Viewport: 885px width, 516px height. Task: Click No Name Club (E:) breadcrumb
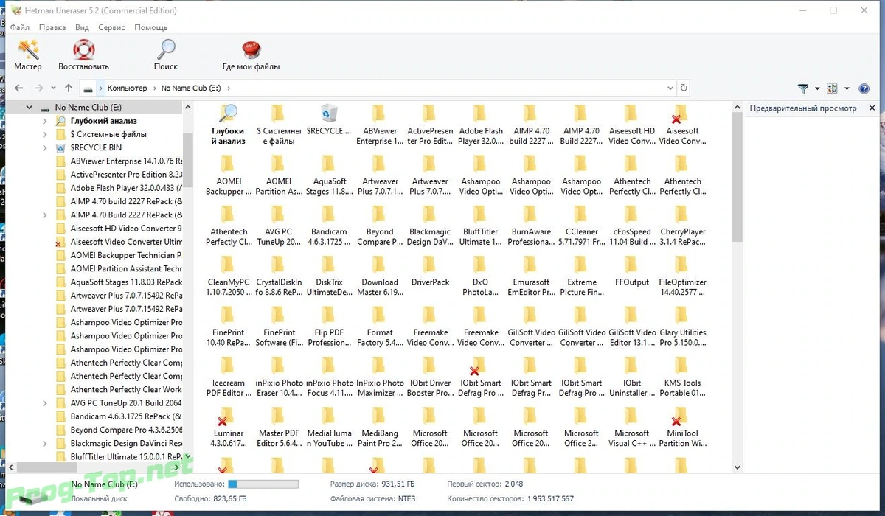[x=191, y=88]
